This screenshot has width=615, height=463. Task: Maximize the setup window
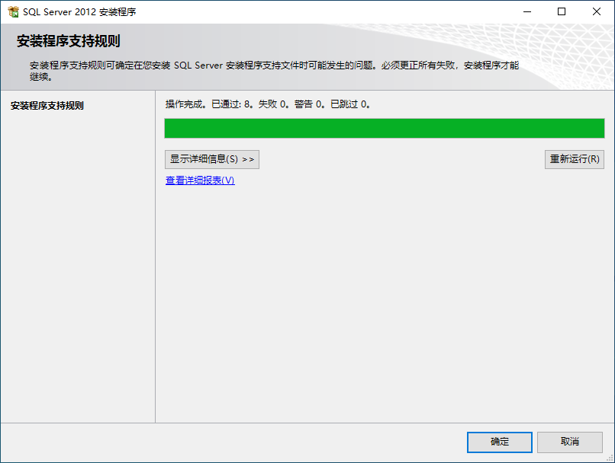(562, 11)
